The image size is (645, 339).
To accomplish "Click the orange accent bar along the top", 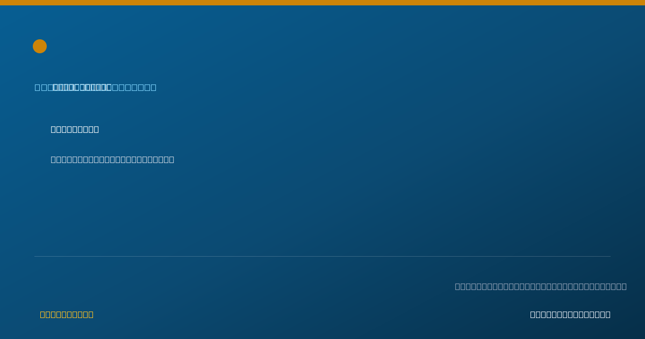I will click(322, 3).
